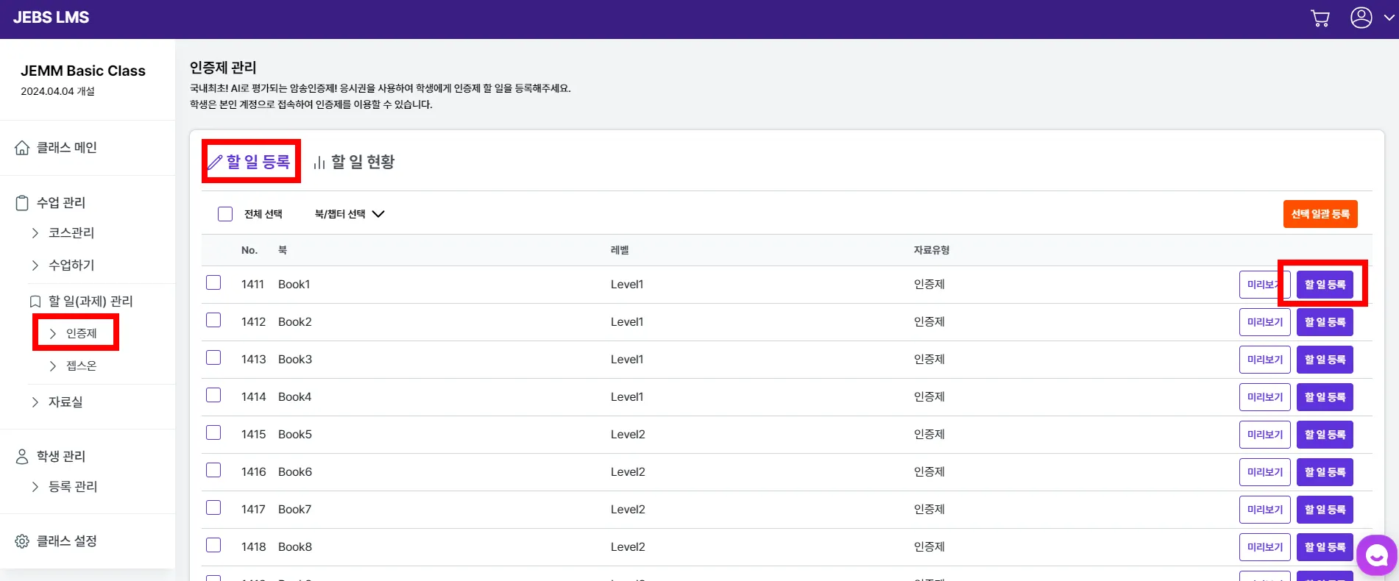Click the bookmark icon for 할 일(과제) 관리
Screen dimensions: 1399x581
pos(35,302)
